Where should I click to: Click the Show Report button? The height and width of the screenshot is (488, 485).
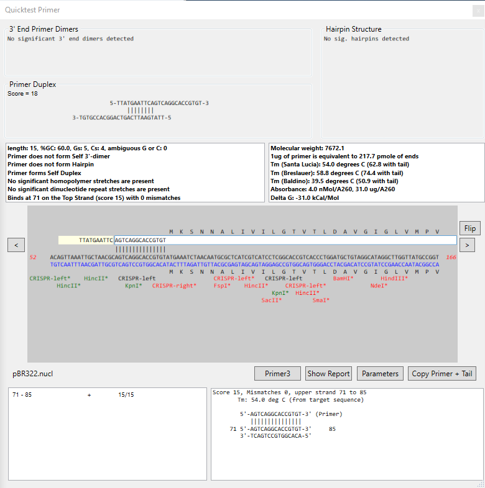[x=329, y=374]
